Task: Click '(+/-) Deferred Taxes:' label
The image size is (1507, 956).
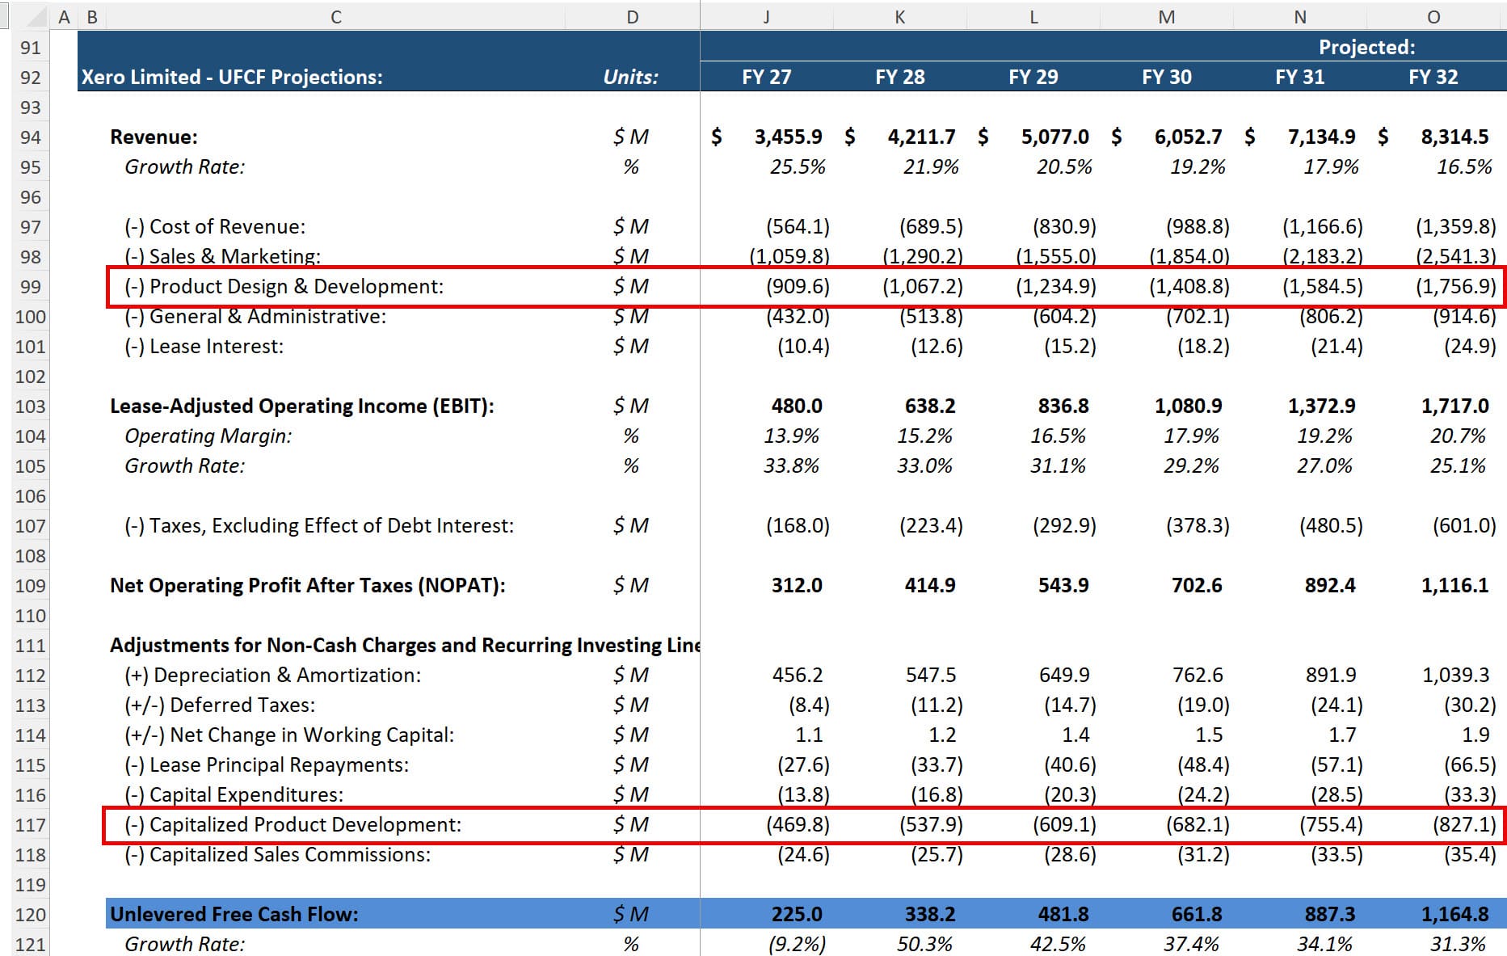Action: pyautogui.click(x=219, y=705)
